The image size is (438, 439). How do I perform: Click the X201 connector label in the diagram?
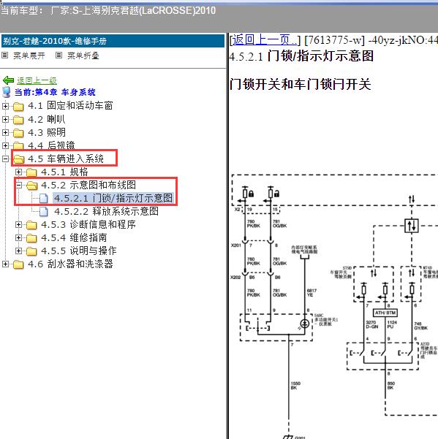tap(235, 245)
